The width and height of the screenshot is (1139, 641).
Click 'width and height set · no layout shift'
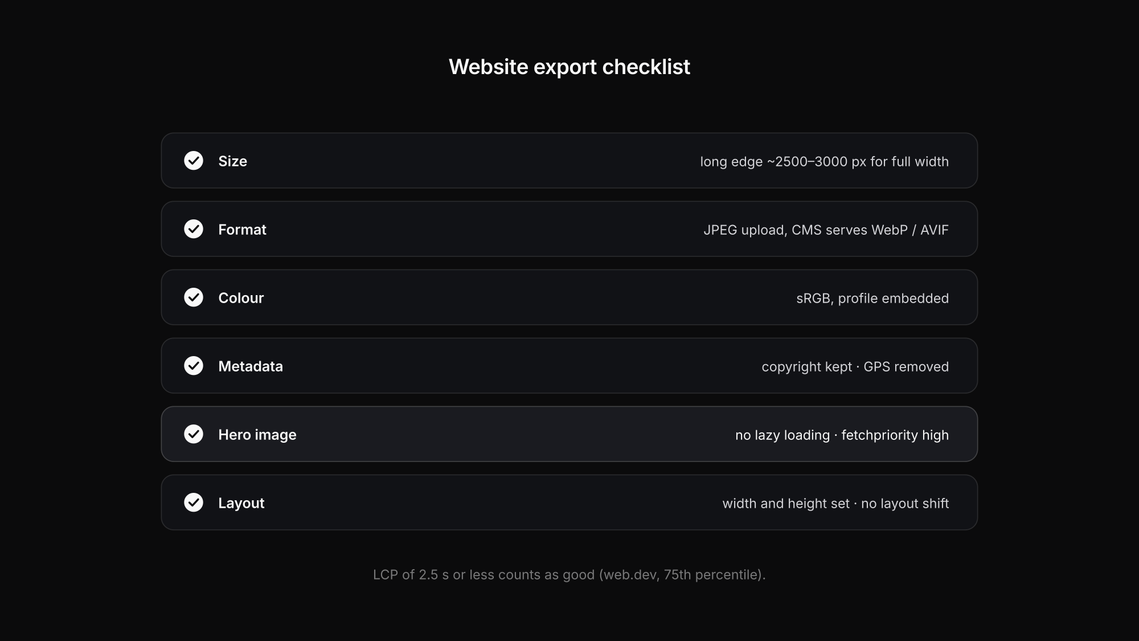click(x=835, y=503)
